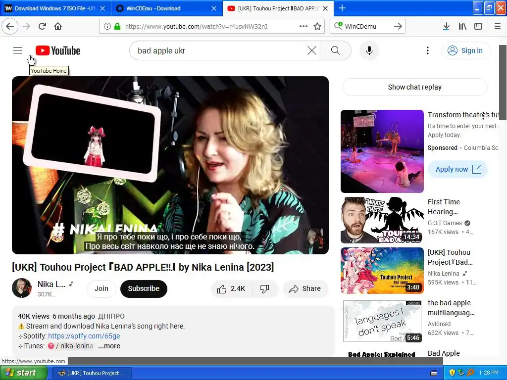Click the G.O.T Games channel name
Image resolution: width=507 pixels, height=380 pixels.
445,223
